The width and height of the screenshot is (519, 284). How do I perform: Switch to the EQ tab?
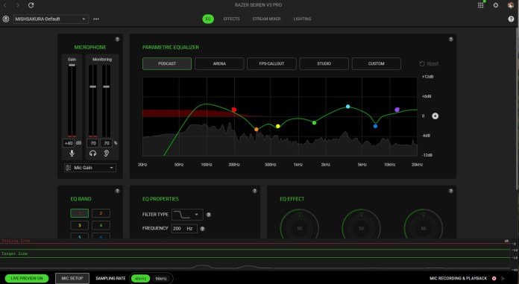click(x=208, y=19)
